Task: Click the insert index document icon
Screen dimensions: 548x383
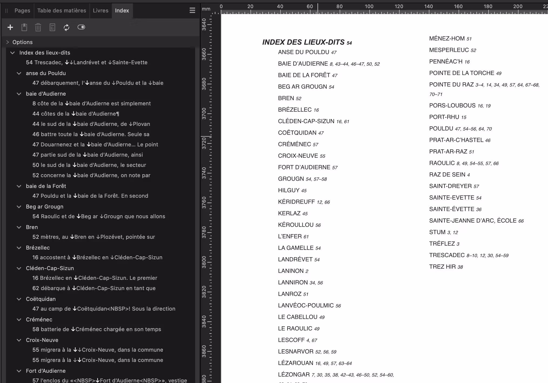Action: [x=52, y=27]
